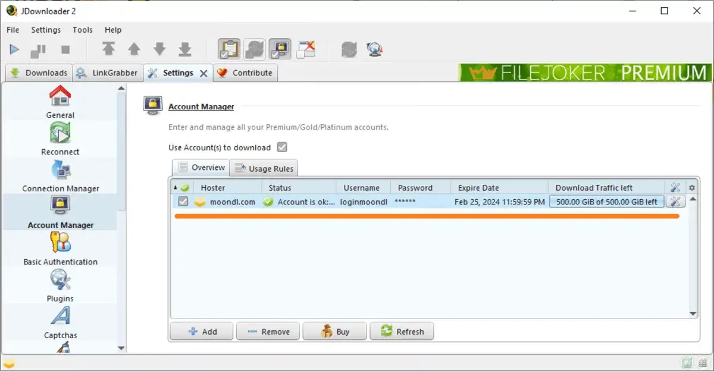Screen dimensions: 714x372
Task: Click bottom-right status bar first icon
Action: point(687,362)
